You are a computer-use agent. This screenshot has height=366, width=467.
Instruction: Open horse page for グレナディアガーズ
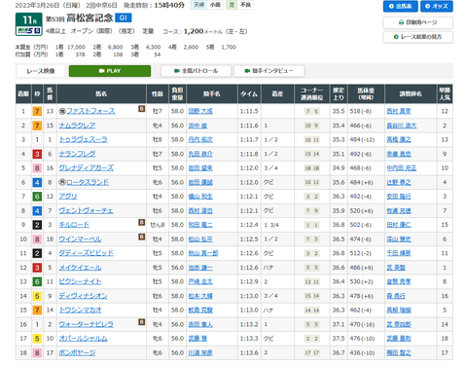[x=87, y=168]
